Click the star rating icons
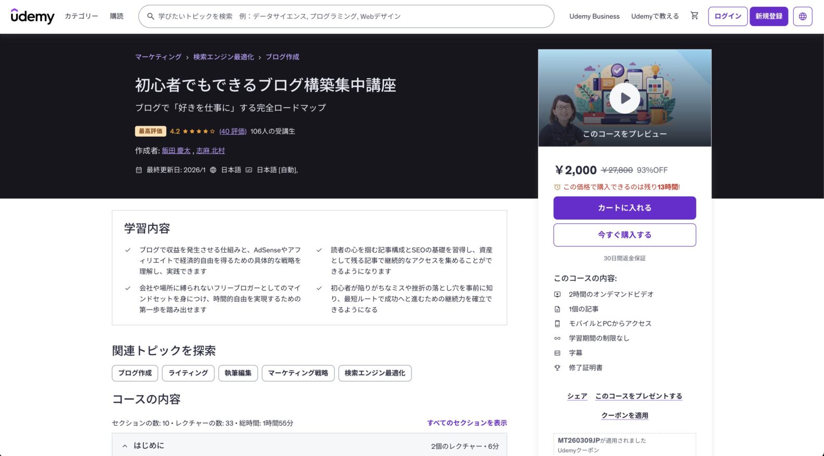The width and height of the screenshot is (824, 456). click(198, 131)
